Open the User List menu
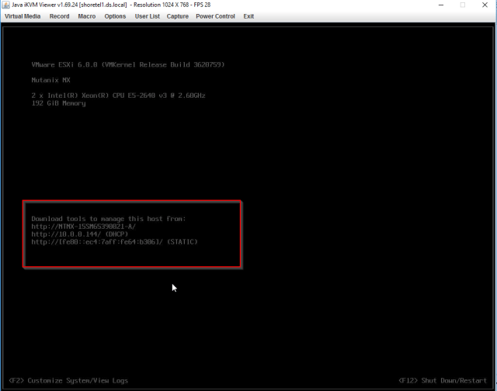 click(147, 16)
